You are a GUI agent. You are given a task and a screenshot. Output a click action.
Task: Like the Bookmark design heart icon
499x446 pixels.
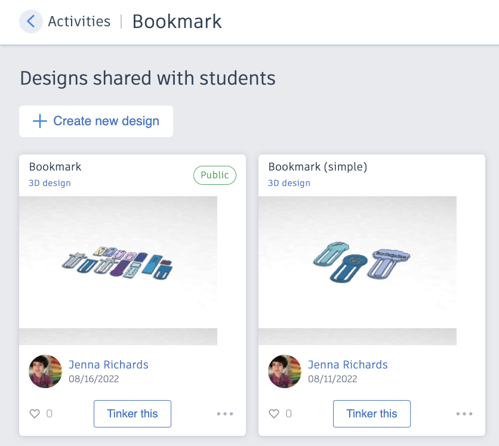pos(35,413)
